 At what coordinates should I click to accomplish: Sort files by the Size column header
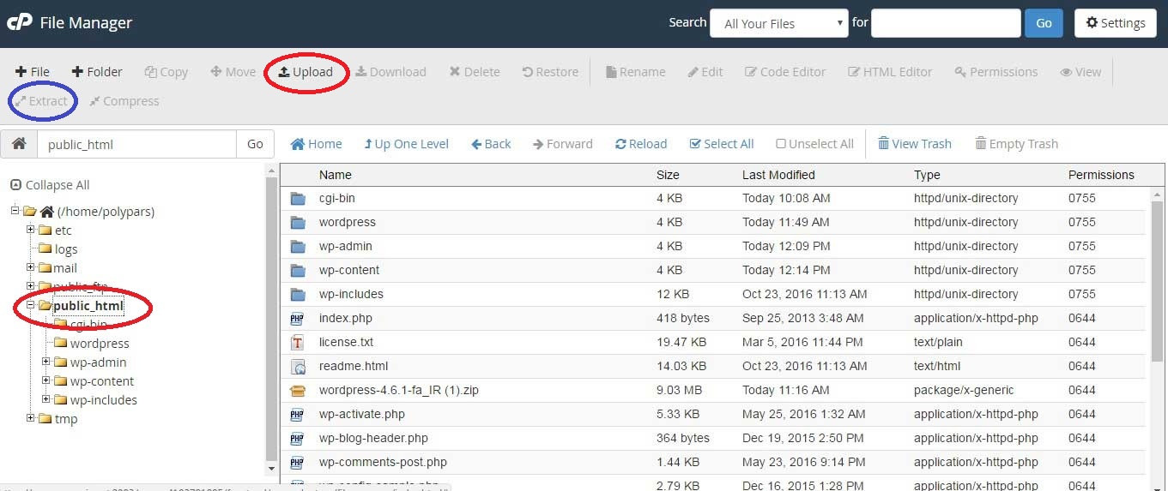tap(668, 175)
